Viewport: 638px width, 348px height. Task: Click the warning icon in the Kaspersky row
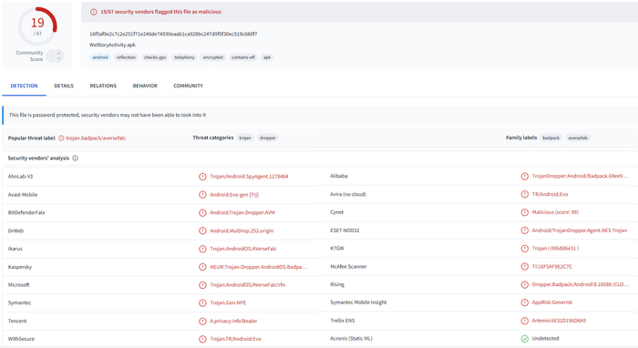202,267
